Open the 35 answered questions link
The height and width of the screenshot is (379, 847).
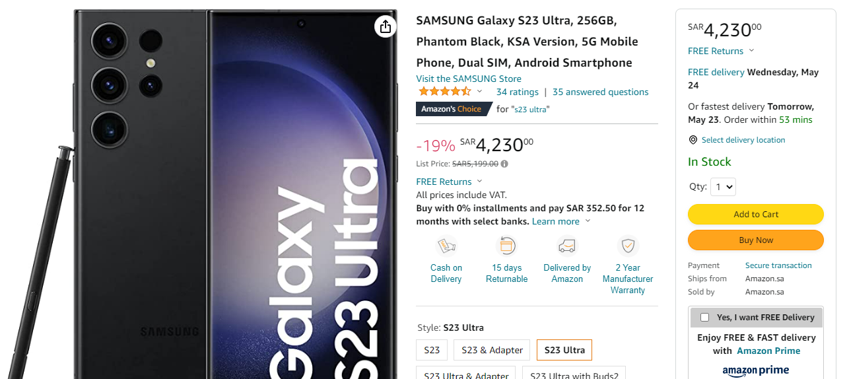pyautogui.click(x=600, y=92)
